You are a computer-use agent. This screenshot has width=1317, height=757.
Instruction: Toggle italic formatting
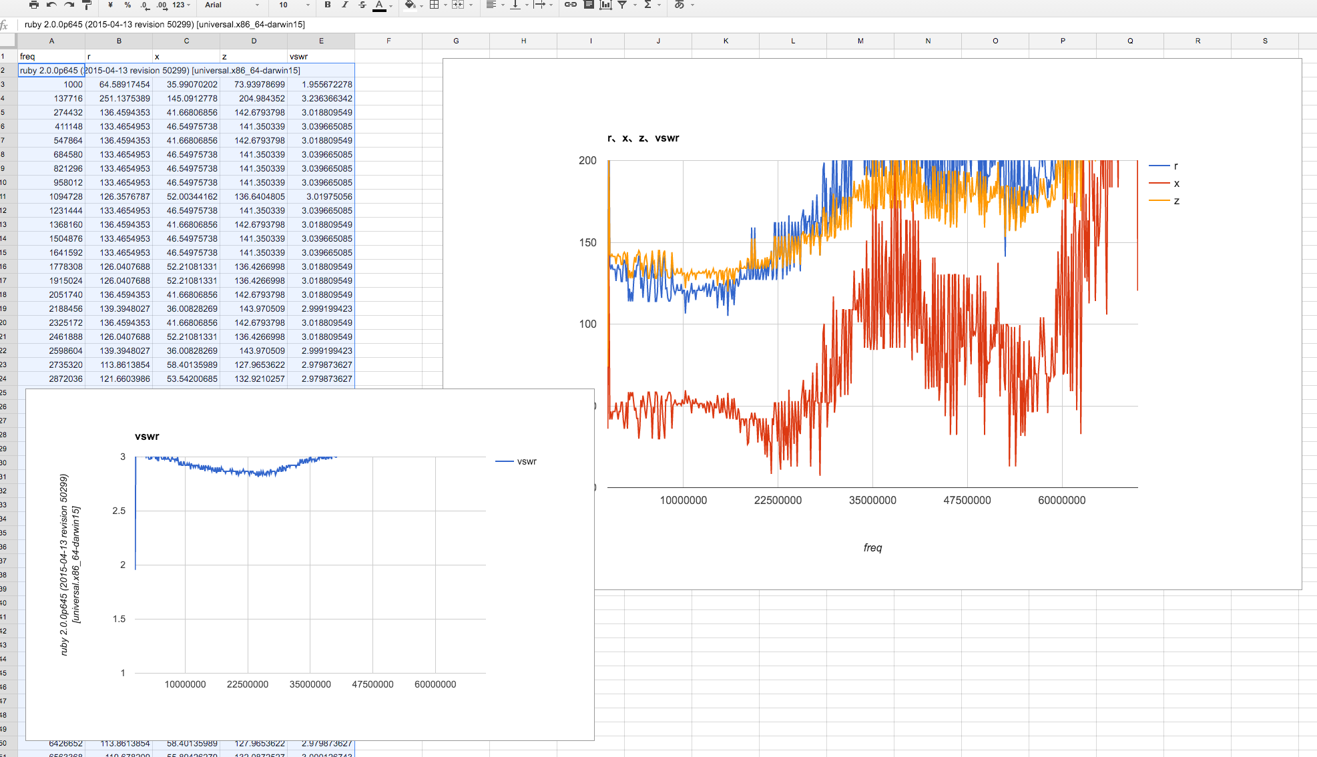coord(345,5)
